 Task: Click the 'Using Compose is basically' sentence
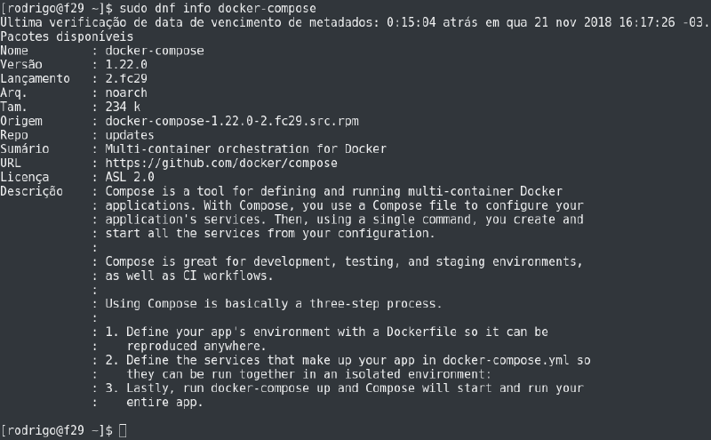click(x=274, y=304)
